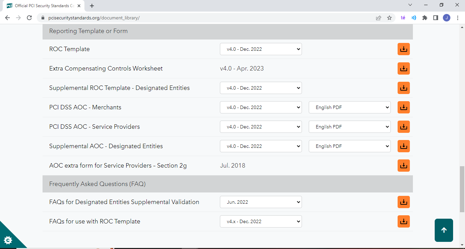This screenshot has width=465, height=249.
Task: Share this page from the address bar
Action: pos(379,18)
